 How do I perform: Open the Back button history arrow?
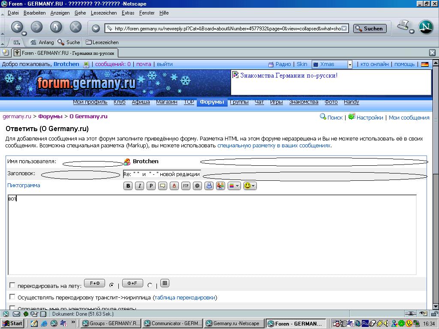(24, 33)
